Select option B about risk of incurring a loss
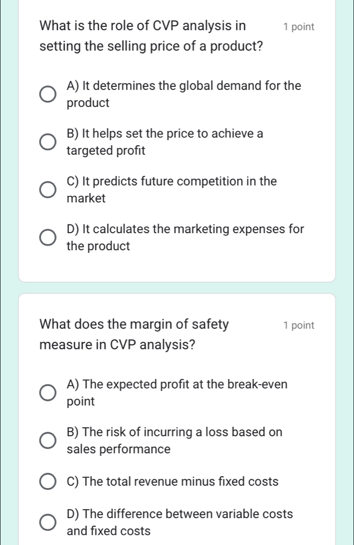This screenshot has height=545, width=354. click(47, 440)
